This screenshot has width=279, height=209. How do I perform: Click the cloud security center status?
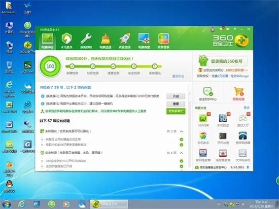(x=211, y=167)
